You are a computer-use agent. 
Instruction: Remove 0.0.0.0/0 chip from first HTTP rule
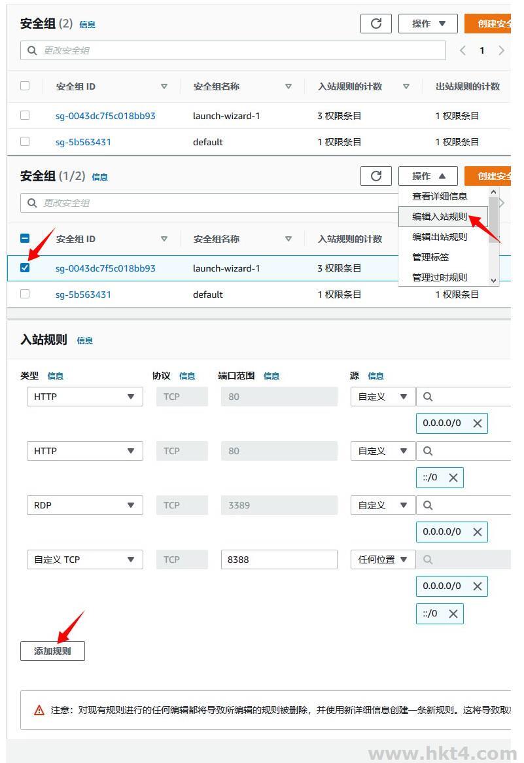point(478,423)
